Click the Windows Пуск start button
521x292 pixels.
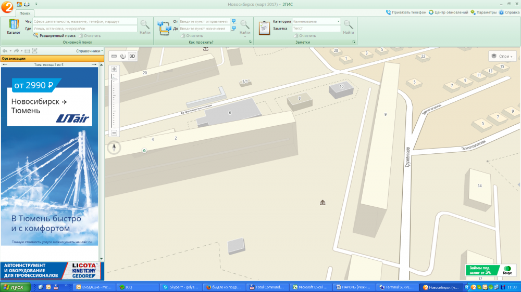click(x=14, y=287)
